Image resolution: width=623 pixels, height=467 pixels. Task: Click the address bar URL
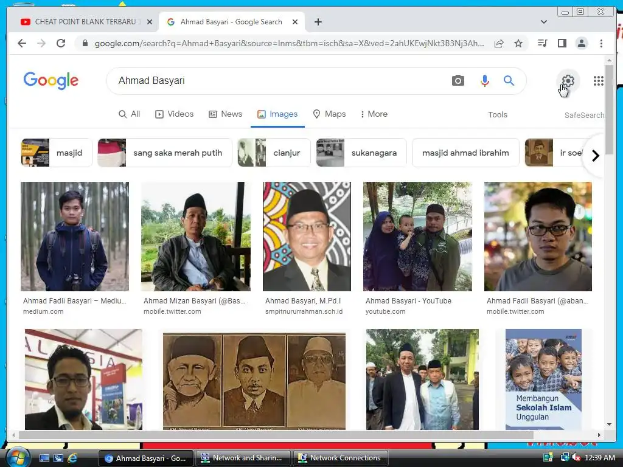point(289,43)
